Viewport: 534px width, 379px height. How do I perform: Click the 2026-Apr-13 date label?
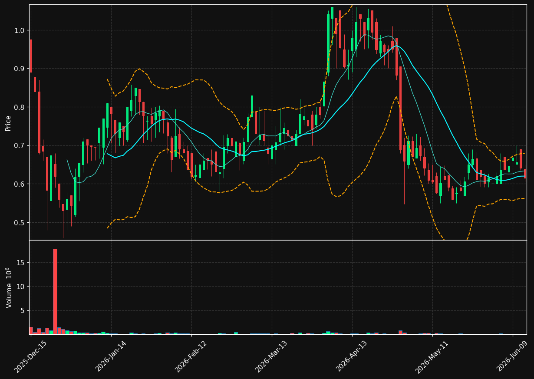(352, 357)
